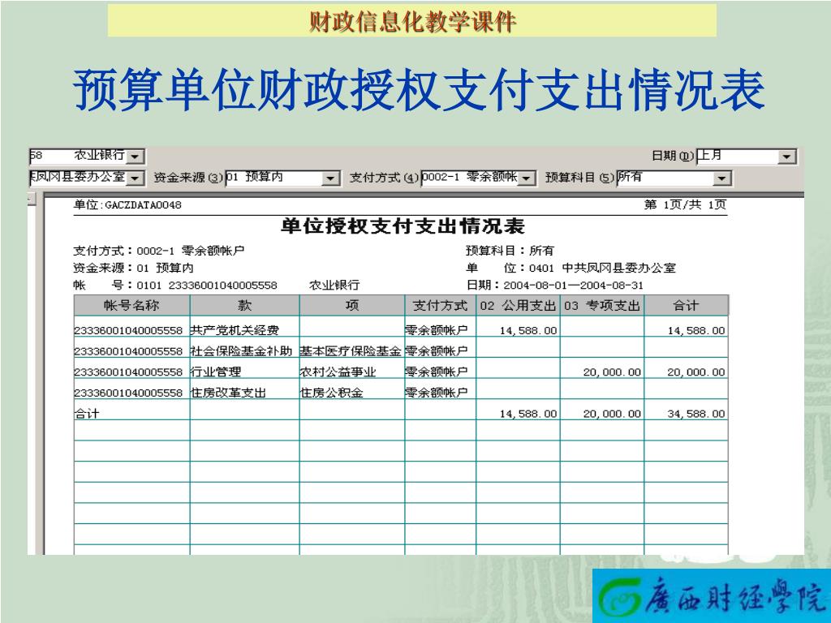Click the 帐号 0101 23336001040005558 line

[175, 285]
